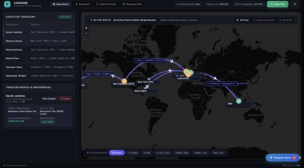Screen dimensions: 304x168
Task: Toggle dark mode with moon icon
Action: [295, 4]
